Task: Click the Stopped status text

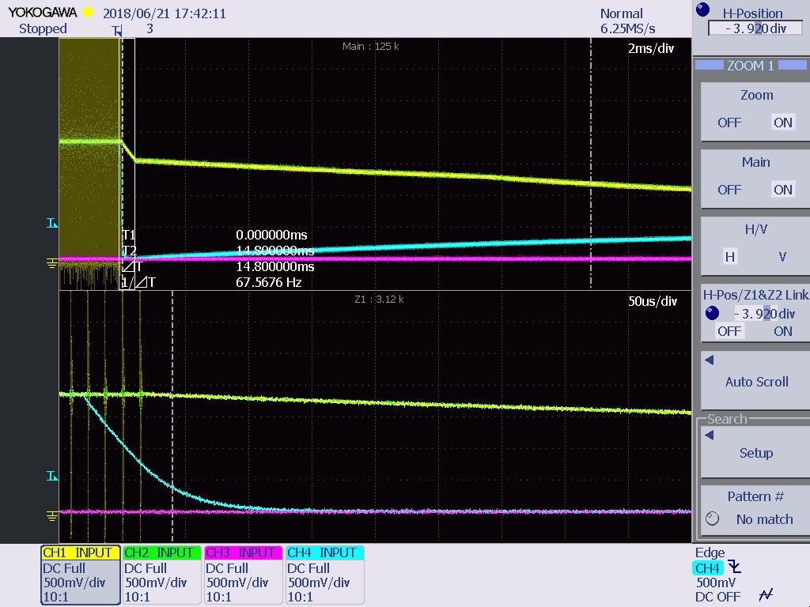Action: (43, 29)
